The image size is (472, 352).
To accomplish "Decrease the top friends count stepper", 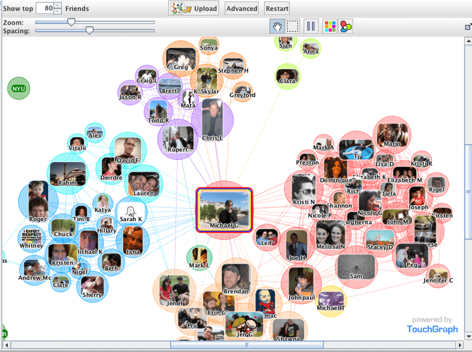I will click(x=58, y=11).
